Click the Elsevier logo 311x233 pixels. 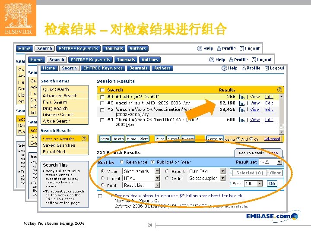pos(18,18)
